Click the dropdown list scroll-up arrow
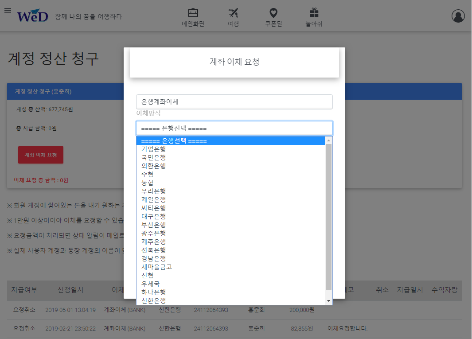The height and width of the screenshot is (339, 472). [x=329, y=140]
